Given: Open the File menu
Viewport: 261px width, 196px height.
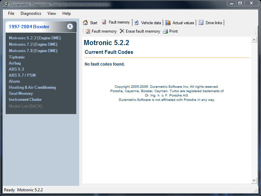Looking at the screenshot, I should point(11,13).
